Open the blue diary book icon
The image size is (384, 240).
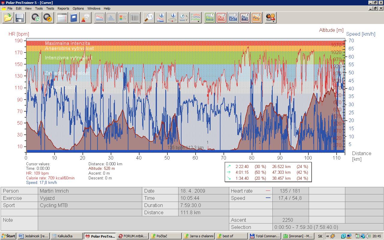(73, 18)
